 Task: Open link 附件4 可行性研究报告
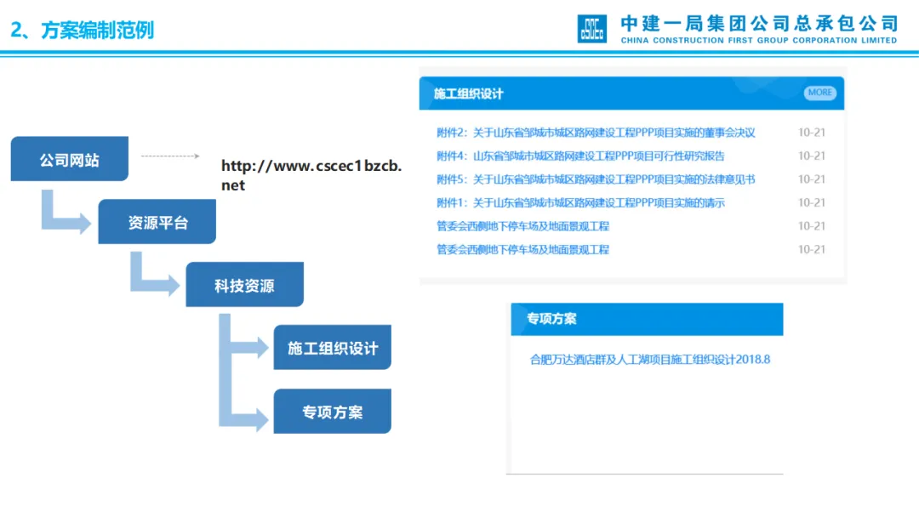point(580,156)
